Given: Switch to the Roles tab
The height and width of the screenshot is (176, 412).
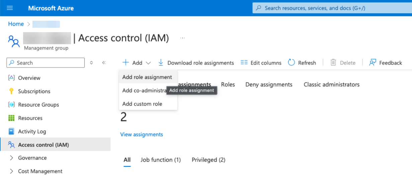Looking at the screenshot, I should [x=228, y=85].
